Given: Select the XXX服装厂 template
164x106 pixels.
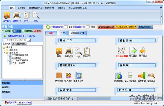Looking at the screenshot, I should pos(17,58).
